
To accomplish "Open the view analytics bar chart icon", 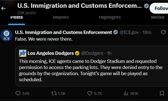I will (x=126, y=93).
